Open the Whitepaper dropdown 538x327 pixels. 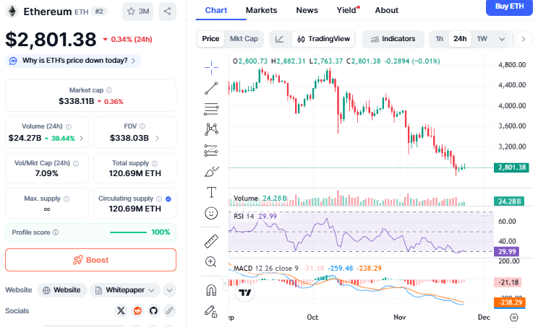tap(126, 290)
